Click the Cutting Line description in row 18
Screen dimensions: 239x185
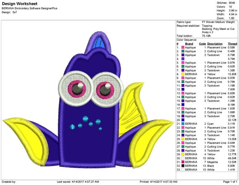[x=214, y=112]
